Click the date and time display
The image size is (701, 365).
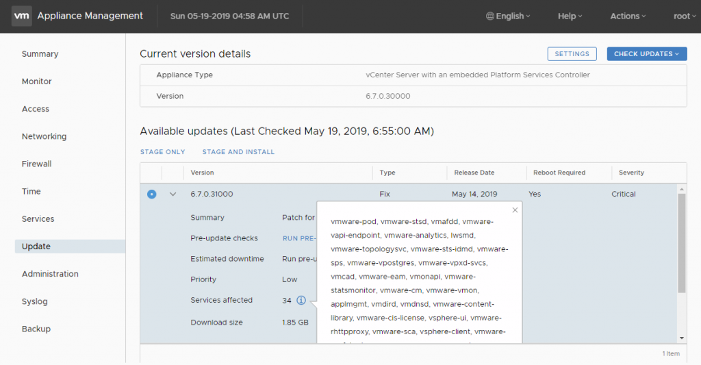point(230,16)
